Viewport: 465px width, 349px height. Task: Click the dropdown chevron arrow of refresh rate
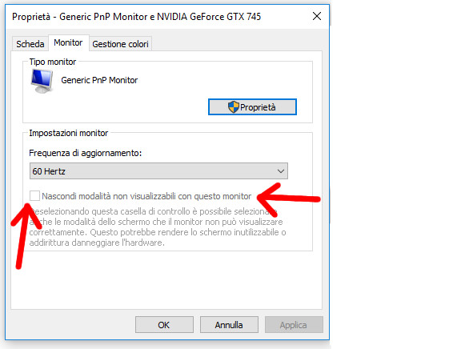click(281, 171)
